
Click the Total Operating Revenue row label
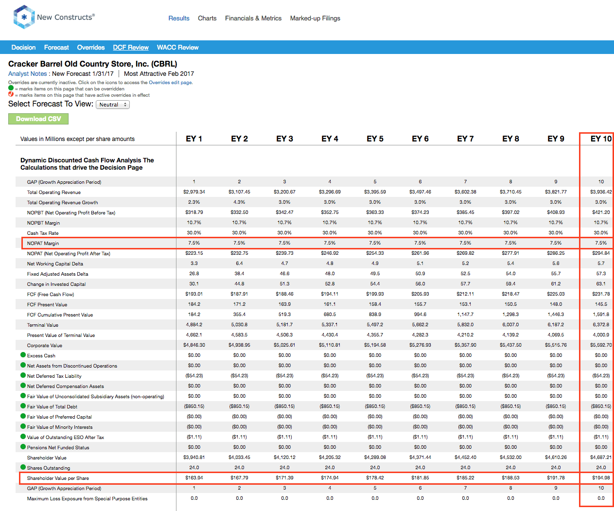(54, 193)
